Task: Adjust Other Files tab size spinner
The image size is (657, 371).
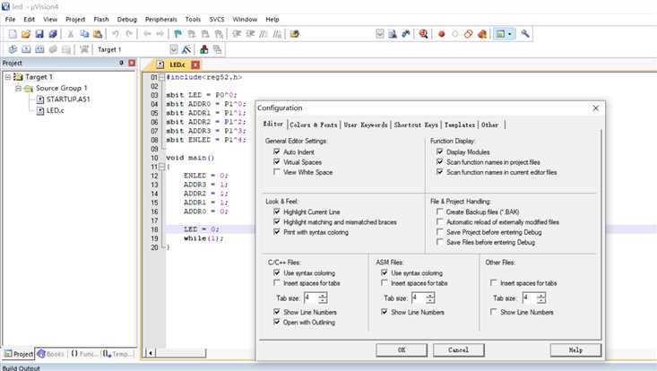Action: pos(541,298)
